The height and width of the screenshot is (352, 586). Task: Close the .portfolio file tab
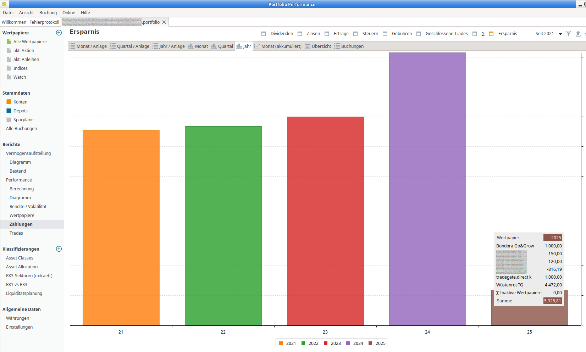[164, 22]
